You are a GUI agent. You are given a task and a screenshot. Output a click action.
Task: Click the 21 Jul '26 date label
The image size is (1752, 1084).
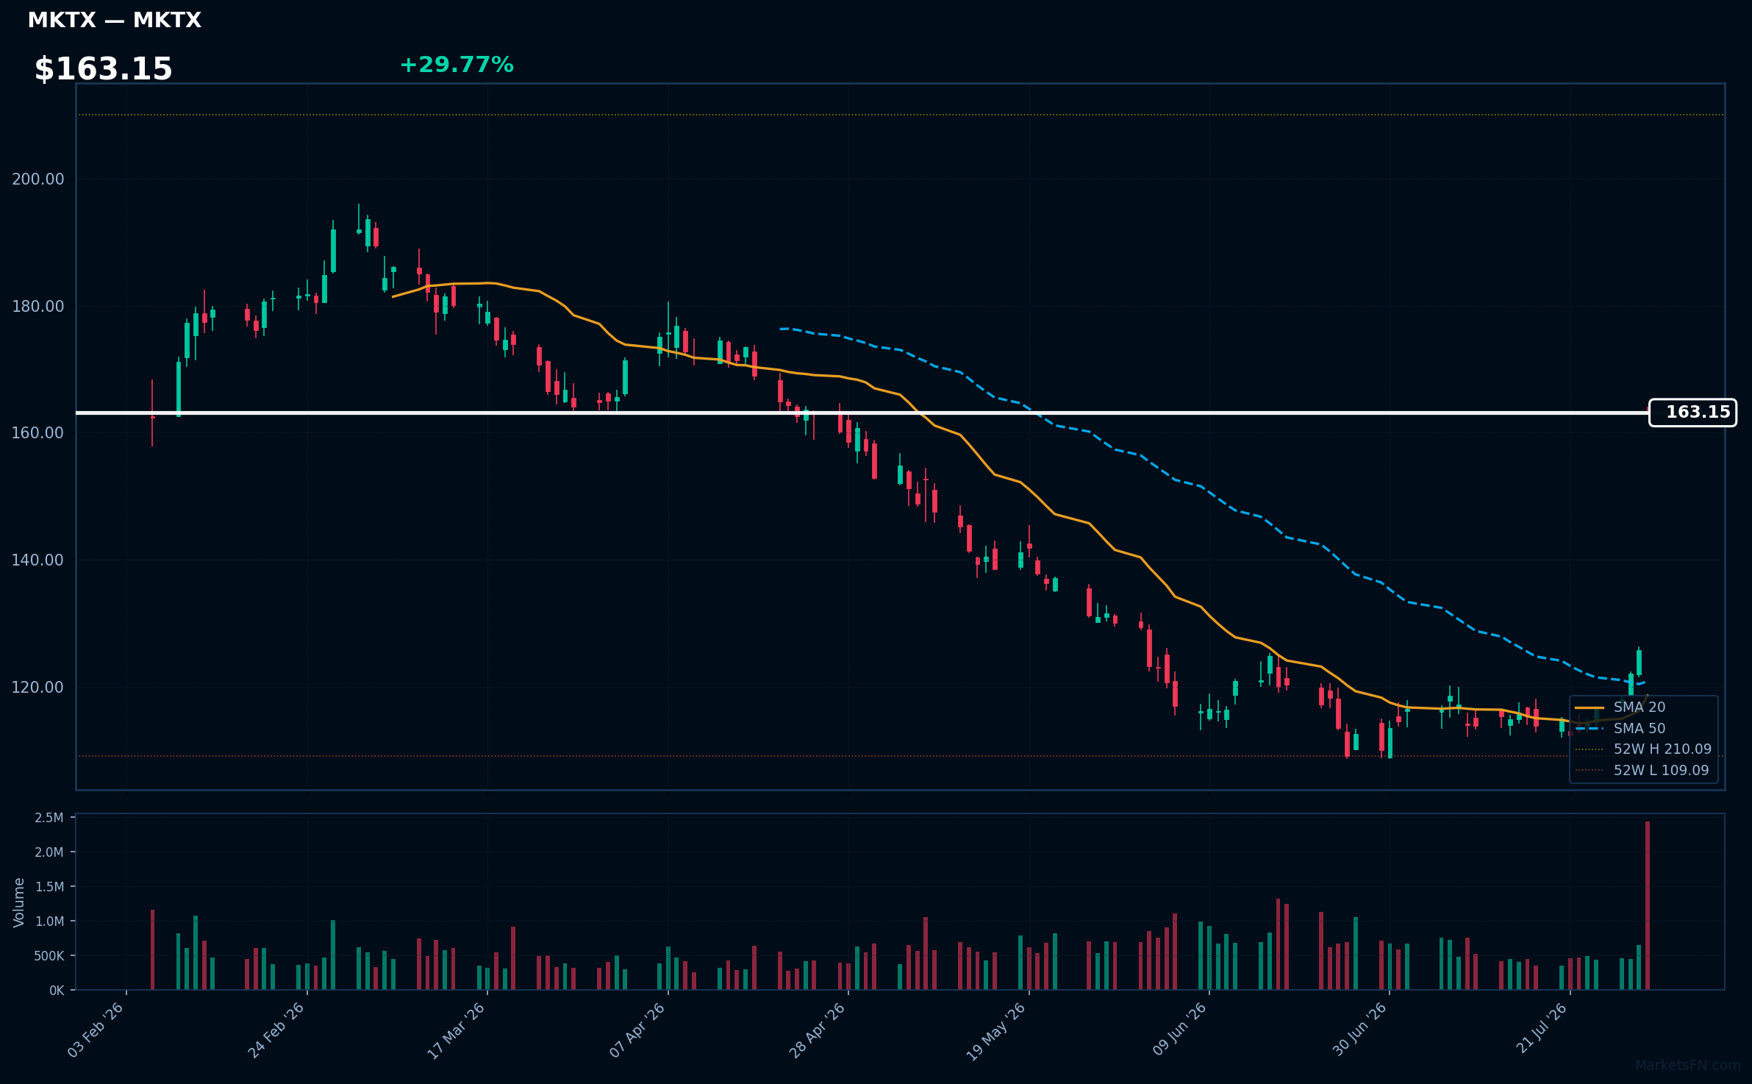1542,1028
